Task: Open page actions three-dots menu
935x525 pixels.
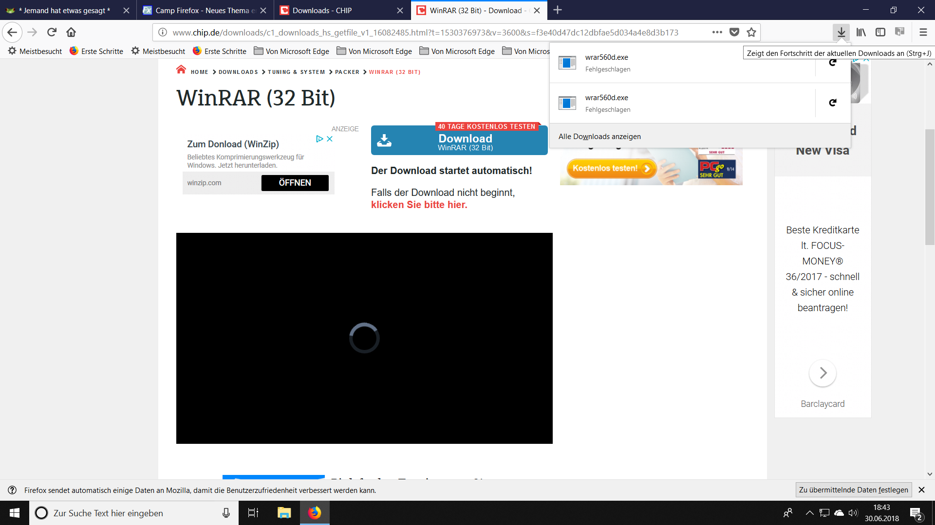Action: 717,32
